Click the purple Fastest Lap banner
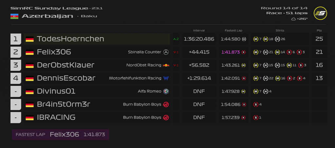335x148 pixels. [60, 134]
